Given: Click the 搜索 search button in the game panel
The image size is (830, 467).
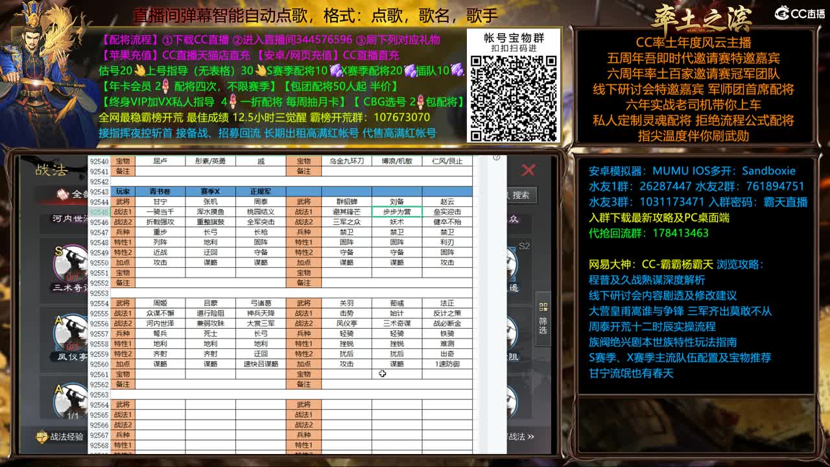Looking at the screenshot, I should pyautogui.click(x=519, y=195).
